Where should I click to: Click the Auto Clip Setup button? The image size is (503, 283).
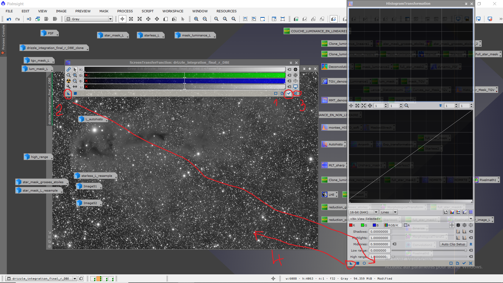coord(453,244)
